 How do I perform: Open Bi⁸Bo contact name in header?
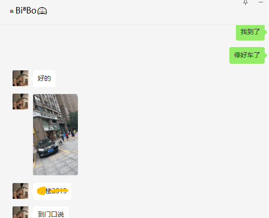point(26,11)
